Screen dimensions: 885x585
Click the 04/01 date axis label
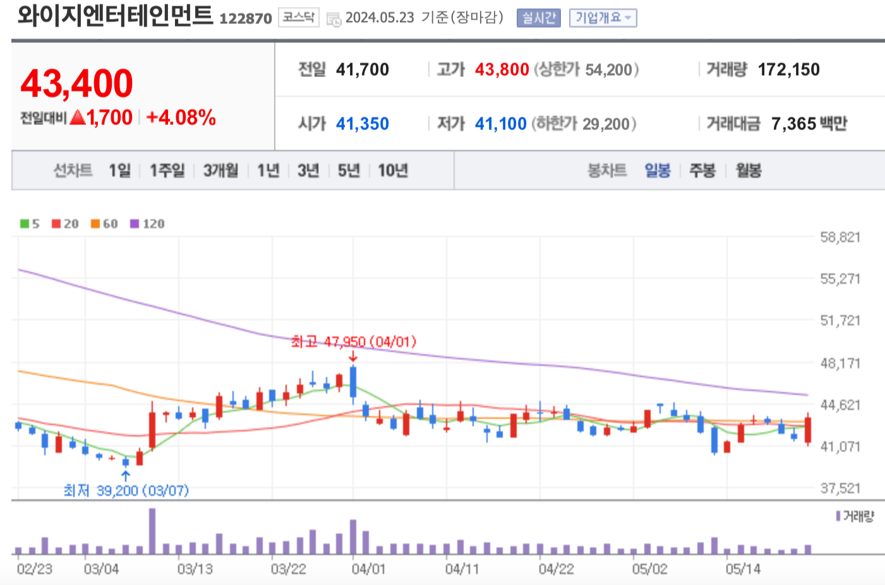pos(368,569)
